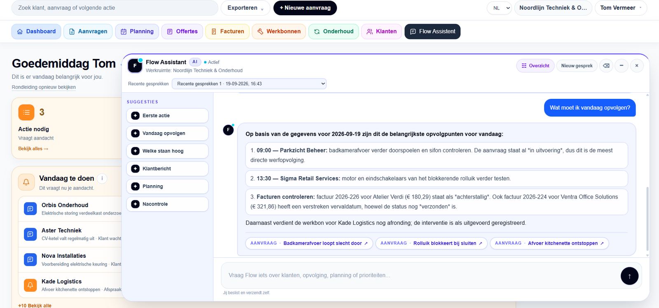Click the info icon beside Vandaag te doen
Screen dimensions: 659x308
[x=102, y=178]
